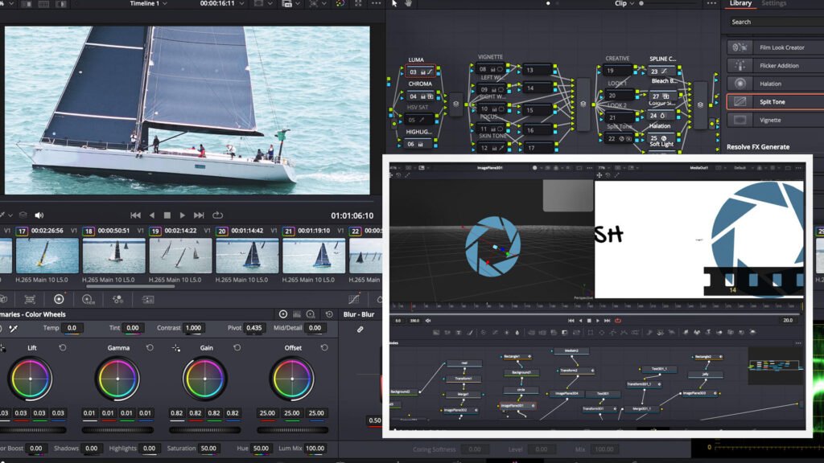Image resolution: width=824 pixels, height=463 pixels.
Task: Toggle the Blur link channels icon
Action: point(360,329)
